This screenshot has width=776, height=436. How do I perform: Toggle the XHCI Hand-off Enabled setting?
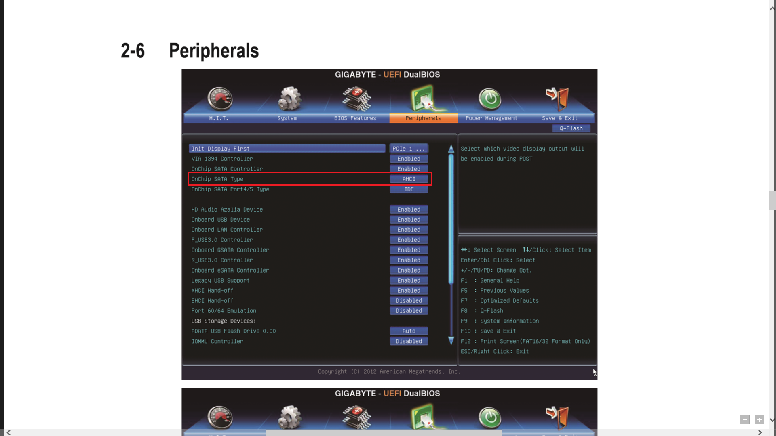(409, 290)
